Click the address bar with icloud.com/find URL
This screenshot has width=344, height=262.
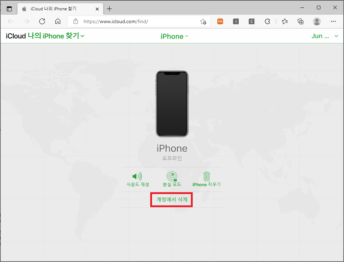[139, 21]
